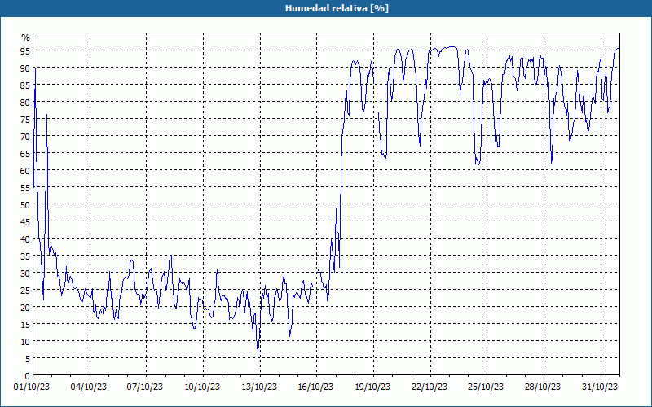
Task: Select the 65 value on the Y axis
Action: click(x=25, y=153)
